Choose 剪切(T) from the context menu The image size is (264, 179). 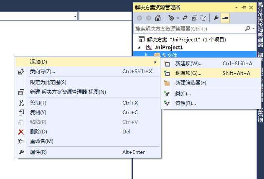88,103
